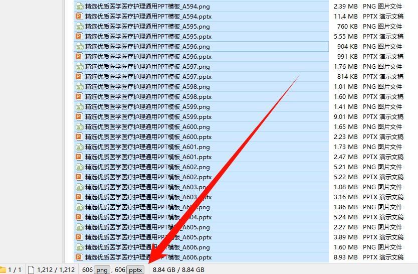
Task: Click the 2.47 MB size cell
Action: 346,157
